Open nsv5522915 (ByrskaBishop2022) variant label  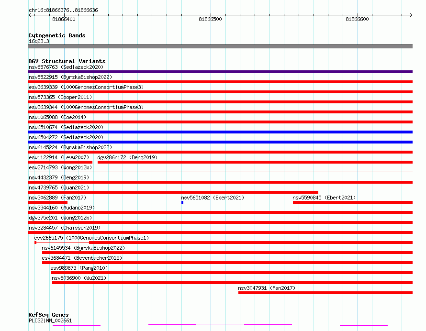pos(70,77)
